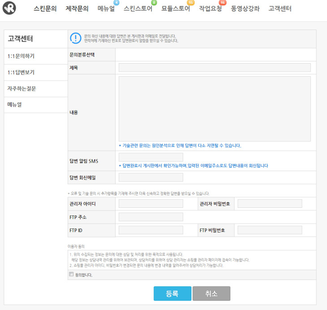327x310 pixels.
Task: Select 1:1문의하기 in the sidebar
Action: coord(21,56)
